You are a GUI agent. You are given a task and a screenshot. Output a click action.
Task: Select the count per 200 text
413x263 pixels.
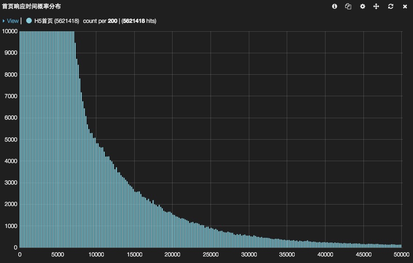point(100,21)
